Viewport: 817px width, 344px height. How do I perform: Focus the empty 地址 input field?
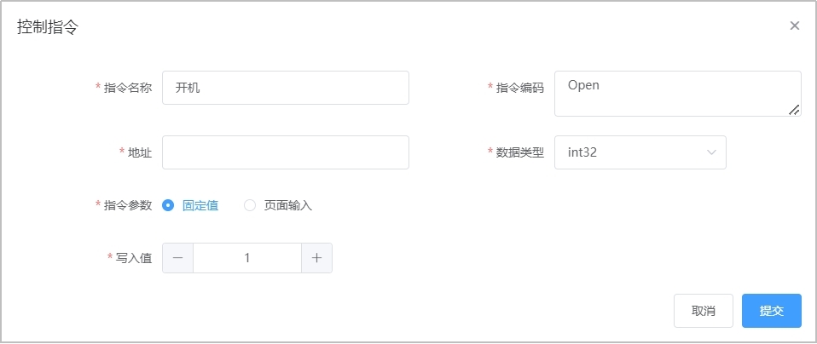pos(285,152)
